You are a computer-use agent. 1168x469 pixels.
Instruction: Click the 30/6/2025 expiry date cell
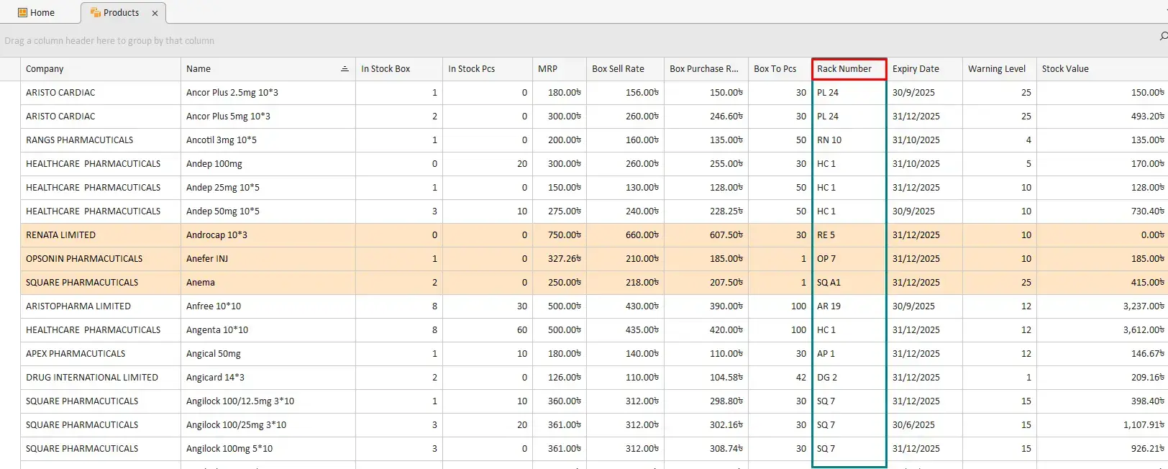coord(925,425)
